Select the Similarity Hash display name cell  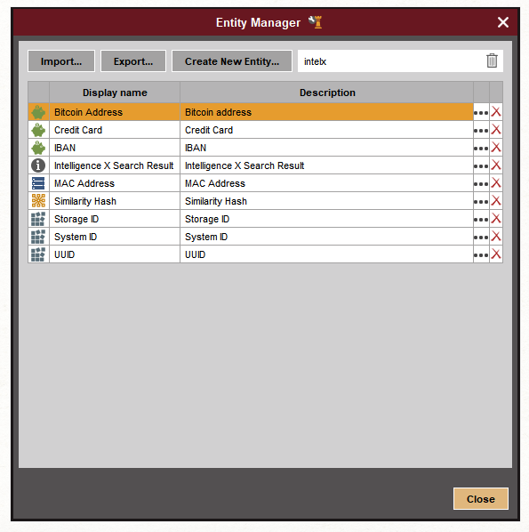tap(115, 201)
